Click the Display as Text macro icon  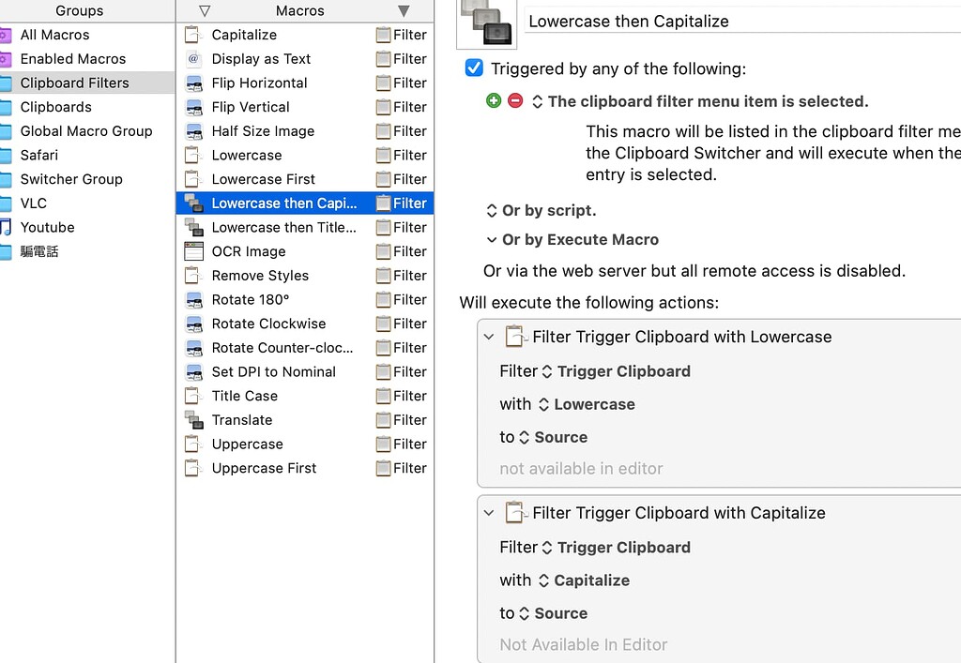pyautogui.click(x=193, y=58)
